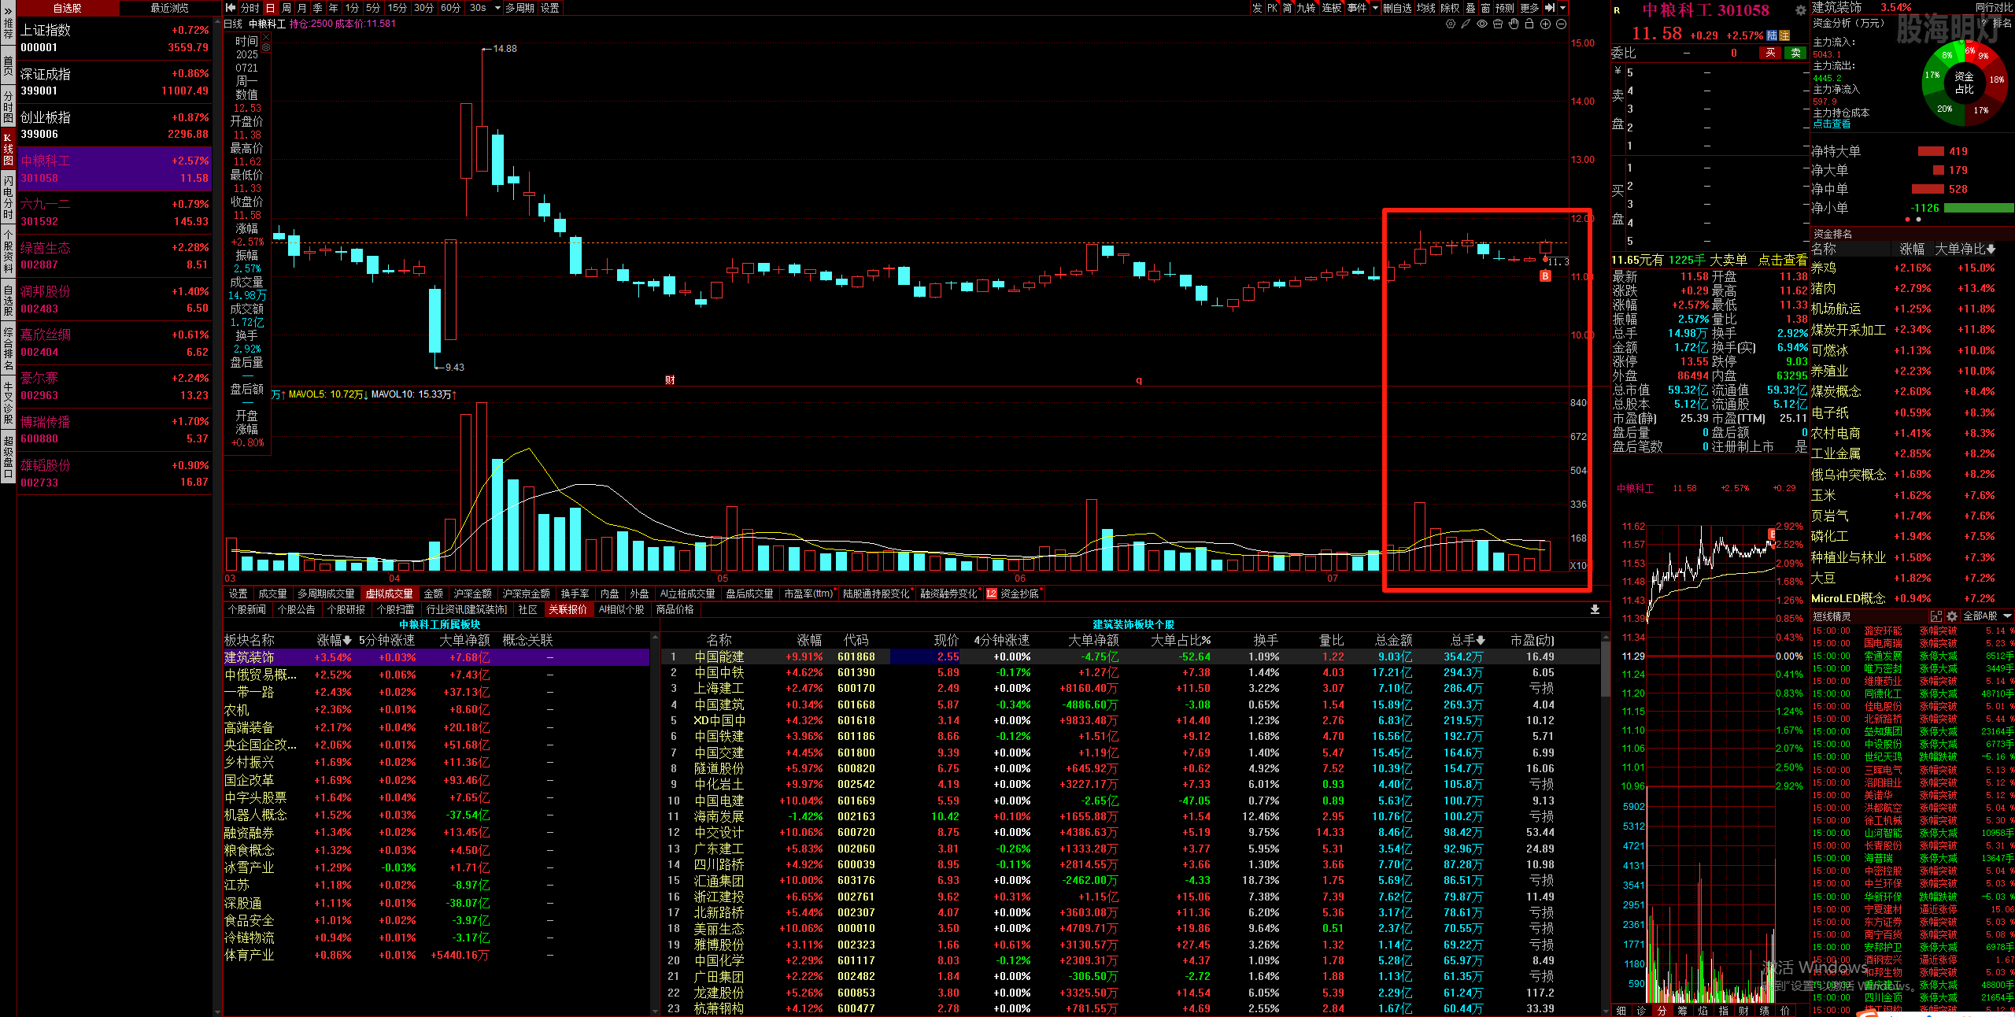The image size is (2015, 1017).
Task: Toggle 窗 window mode
Action: pyautogui.click(x=1484, y=8)
